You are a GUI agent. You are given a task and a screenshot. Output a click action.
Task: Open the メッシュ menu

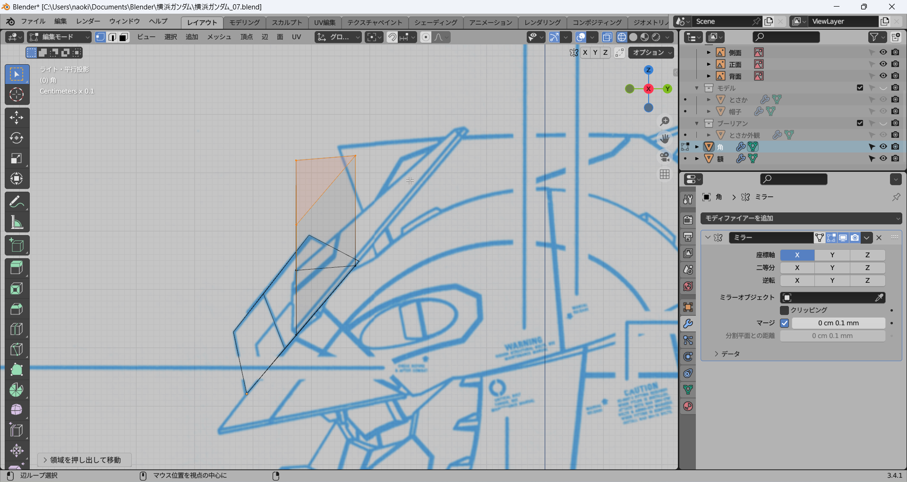[x=219, y=37]
